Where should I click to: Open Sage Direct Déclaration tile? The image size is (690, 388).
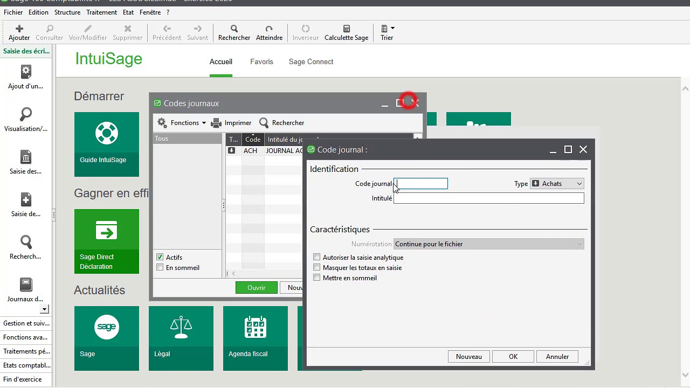tap(107, 241)
